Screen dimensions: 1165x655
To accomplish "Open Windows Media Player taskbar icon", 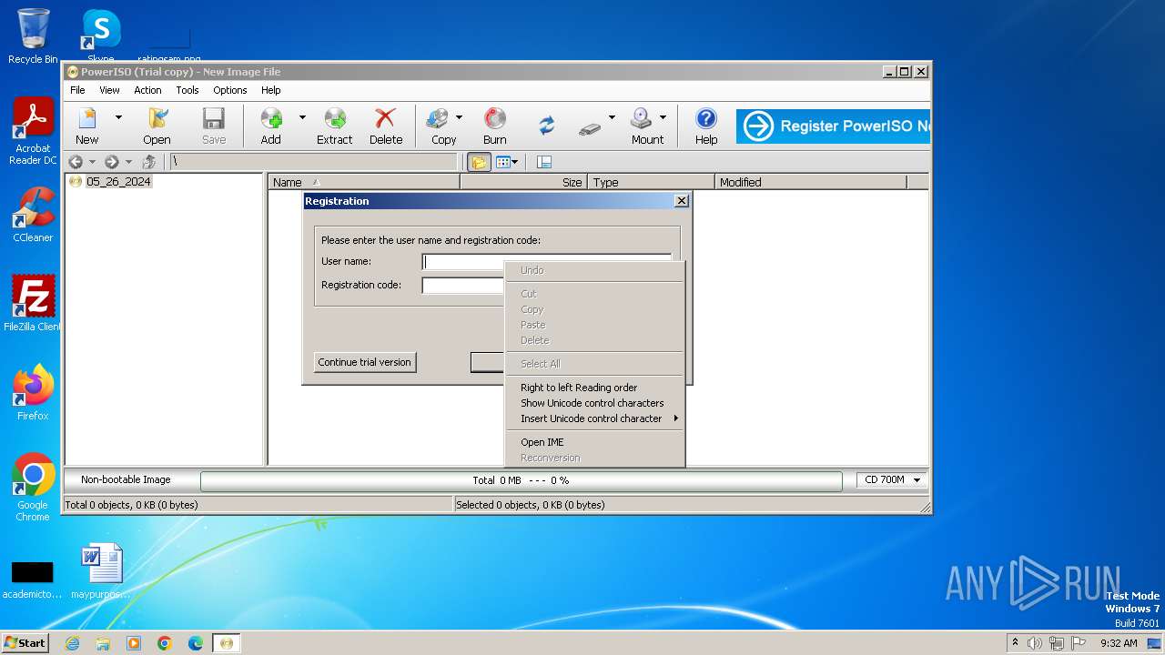I will [134, 643].
